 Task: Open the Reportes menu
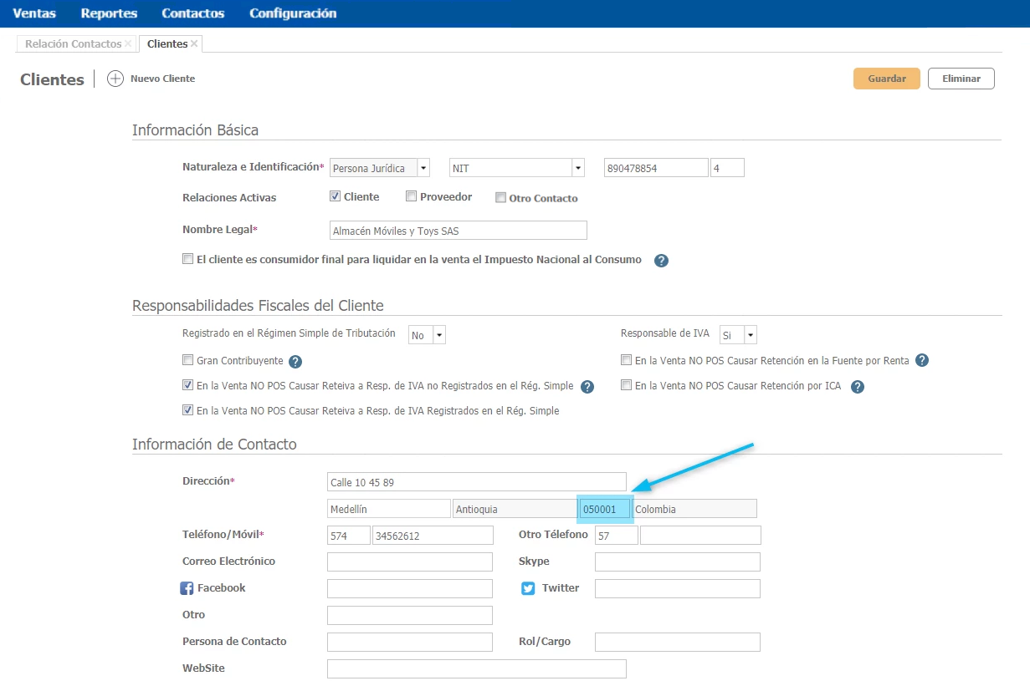[x=109, y=13]
